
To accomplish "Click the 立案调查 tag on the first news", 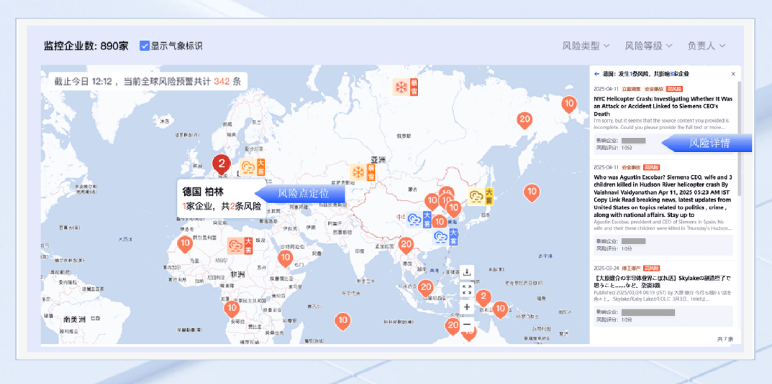I will pos(631,89).
